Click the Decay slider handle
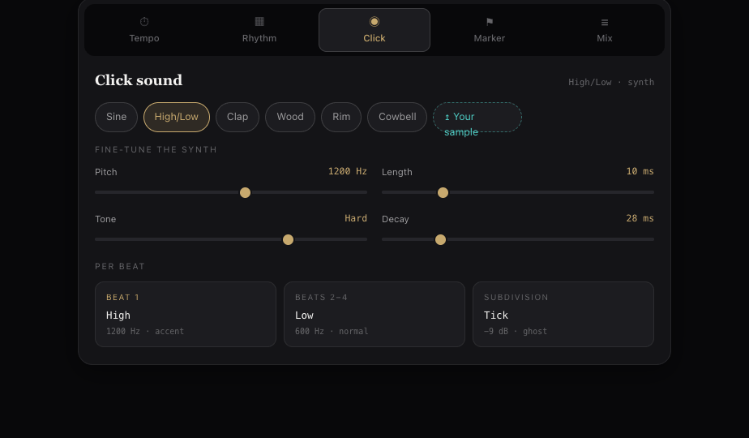749x438 pixels. coord(440,239)
